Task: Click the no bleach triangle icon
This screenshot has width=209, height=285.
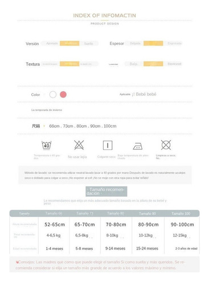Action: pos(79,145)
